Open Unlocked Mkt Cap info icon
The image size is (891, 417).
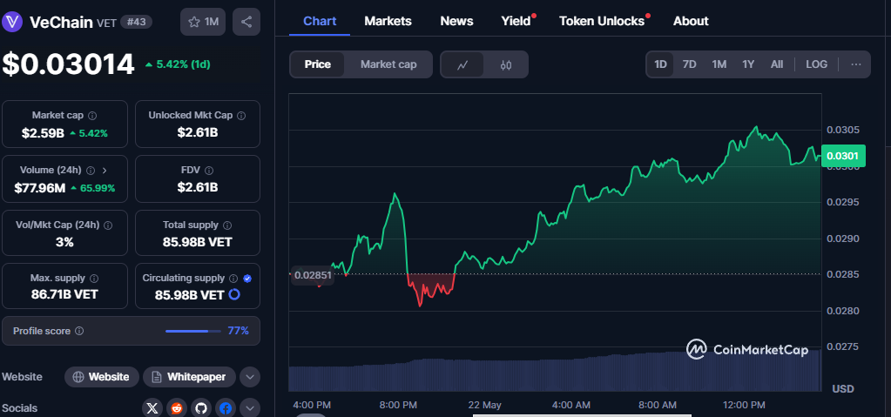click(241, 115)
